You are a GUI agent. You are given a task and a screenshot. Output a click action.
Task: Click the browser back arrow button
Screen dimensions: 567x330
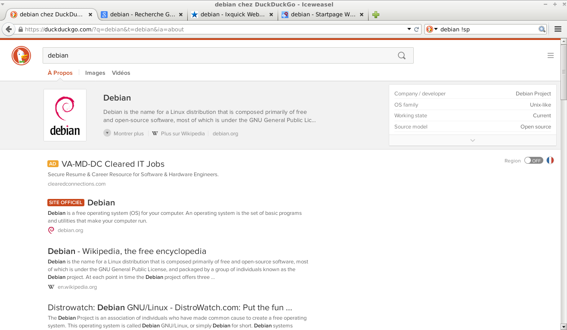pos(8,29)
